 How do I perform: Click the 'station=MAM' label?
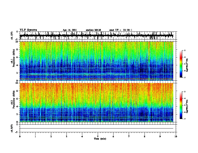point(93,30)
